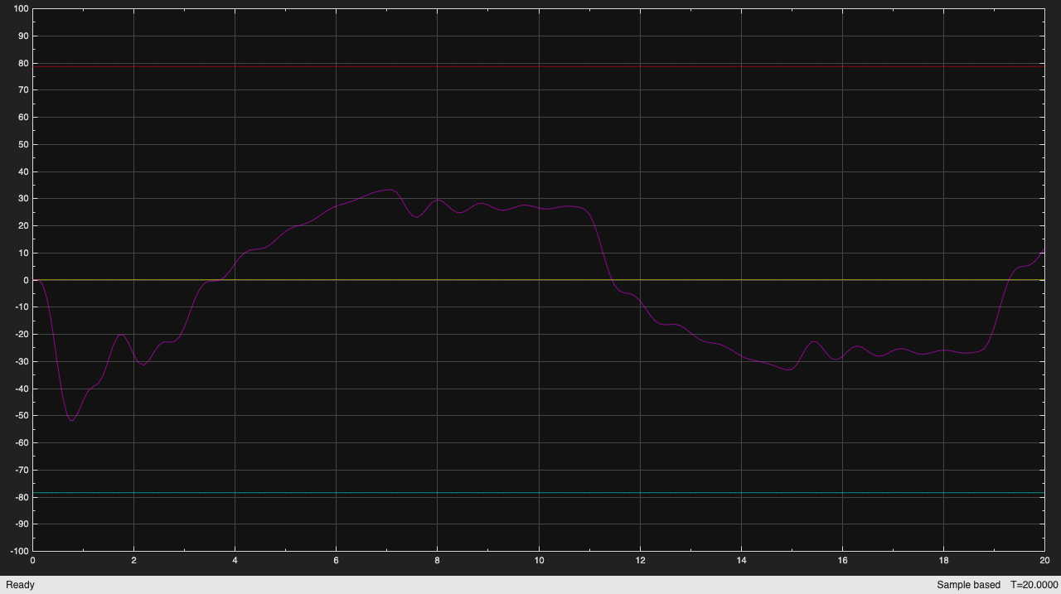The width and height of the screenshot is (1061, 594).
Task: Click the x-axis tick label "18"
Action: coord(943,560)
